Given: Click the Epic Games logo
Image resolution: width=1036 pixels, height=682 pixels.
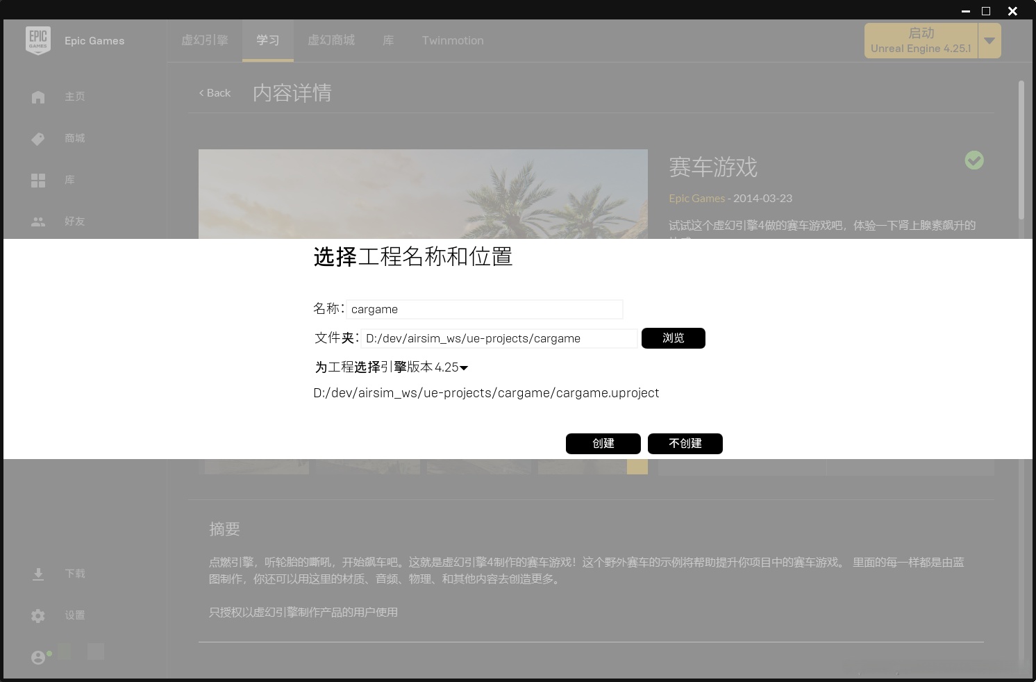Looking at the screenshot, I should click(38, 40).
